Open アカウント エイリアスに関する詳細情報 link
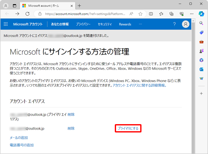This screenshot has height=154, width=208. pyautogui.click(x=139, y=86)
